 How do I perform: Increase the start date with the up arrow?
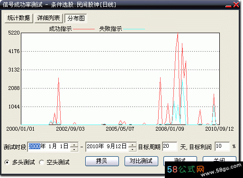(74, 145)
